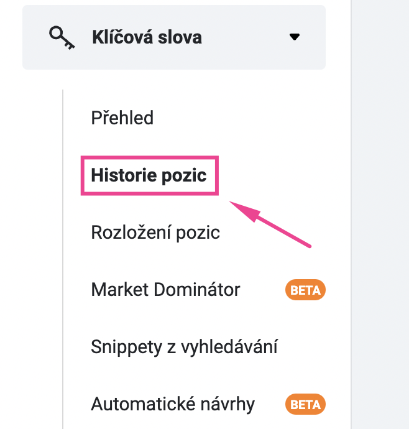409x429 pixels.
Task: Select Snippety z vyhledávání
Action: (x=184, y=347)
